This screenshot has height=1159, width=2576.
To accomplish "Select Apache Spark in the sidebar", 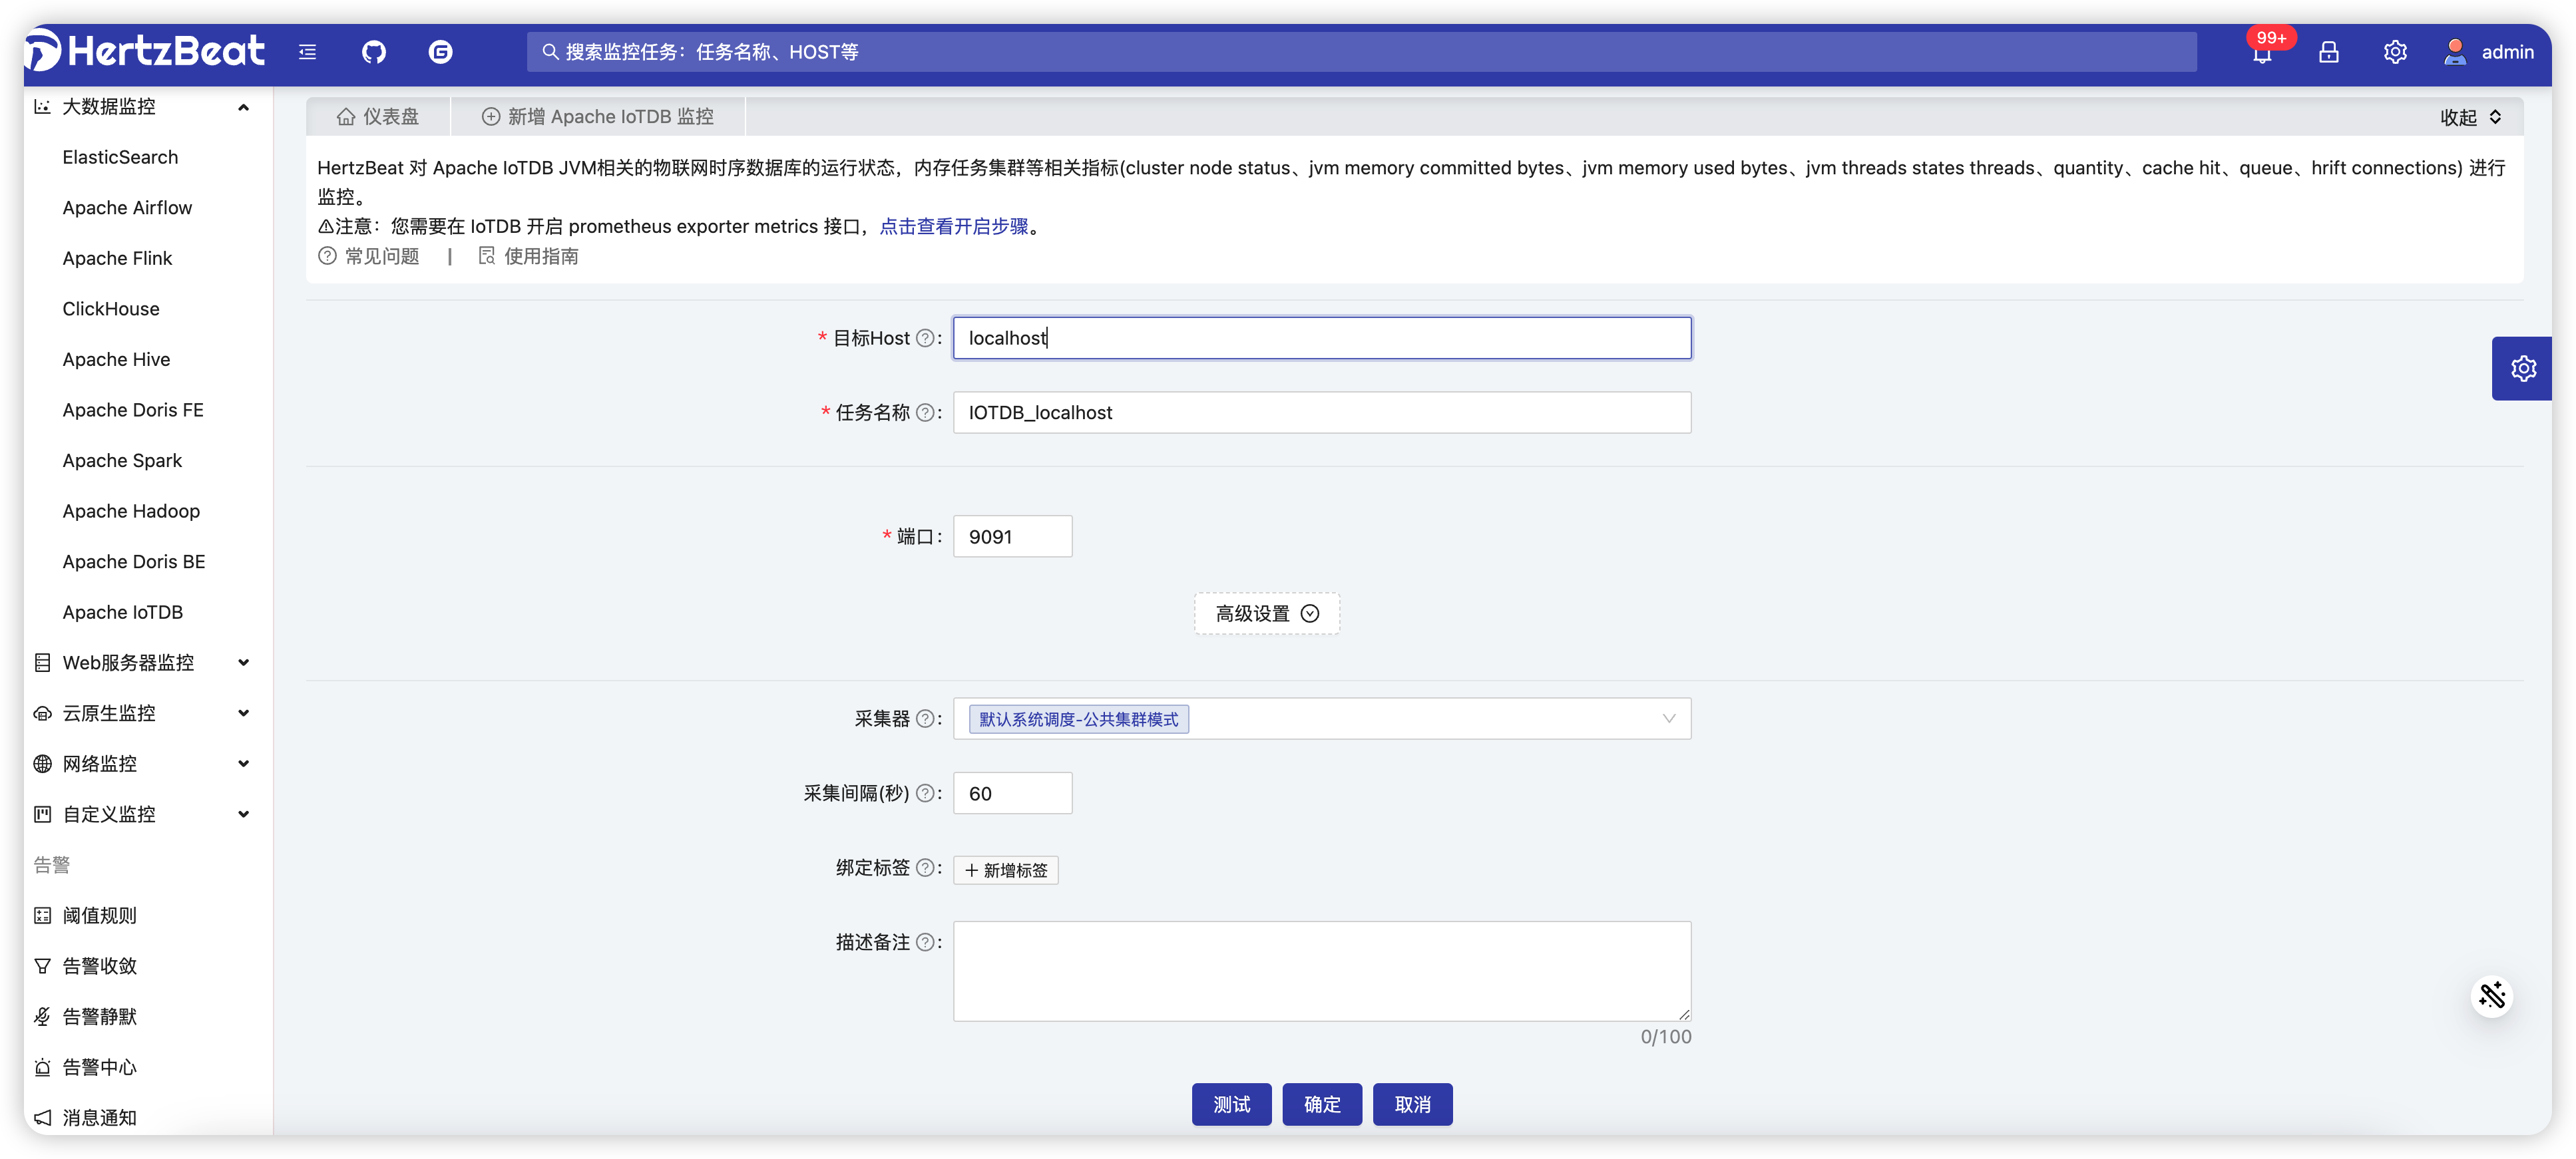I will click(x=122, y=460).
